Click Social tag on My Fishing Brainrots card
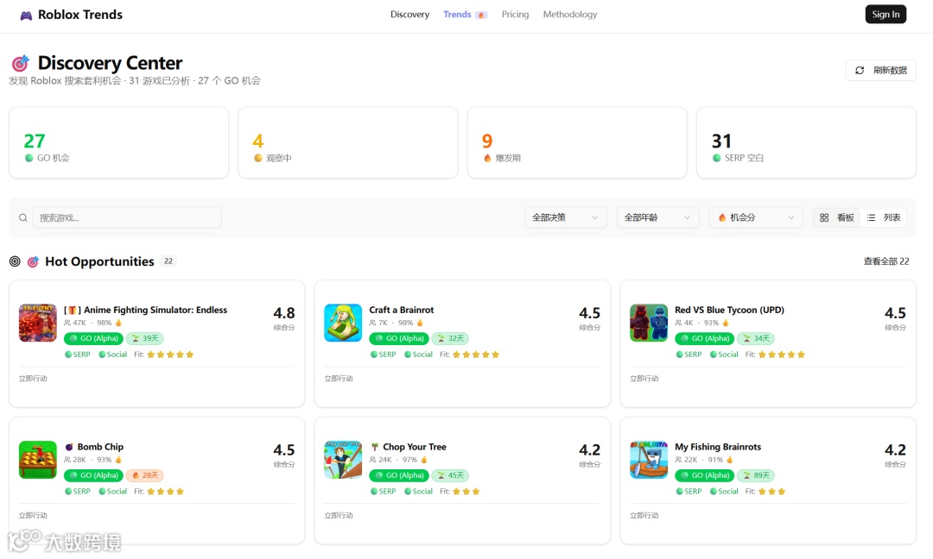The width and height of the screenshot is (933, 559). 724,491
